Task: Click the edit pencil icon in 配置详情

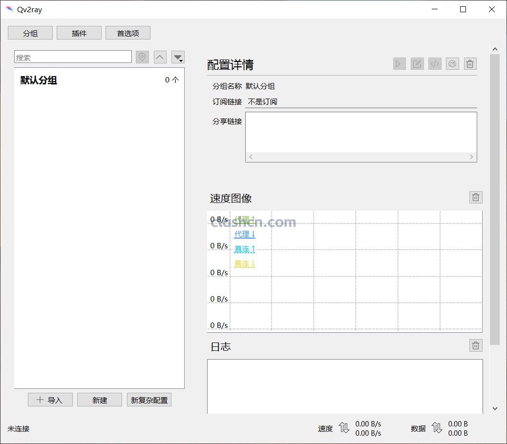Action: 417,63
